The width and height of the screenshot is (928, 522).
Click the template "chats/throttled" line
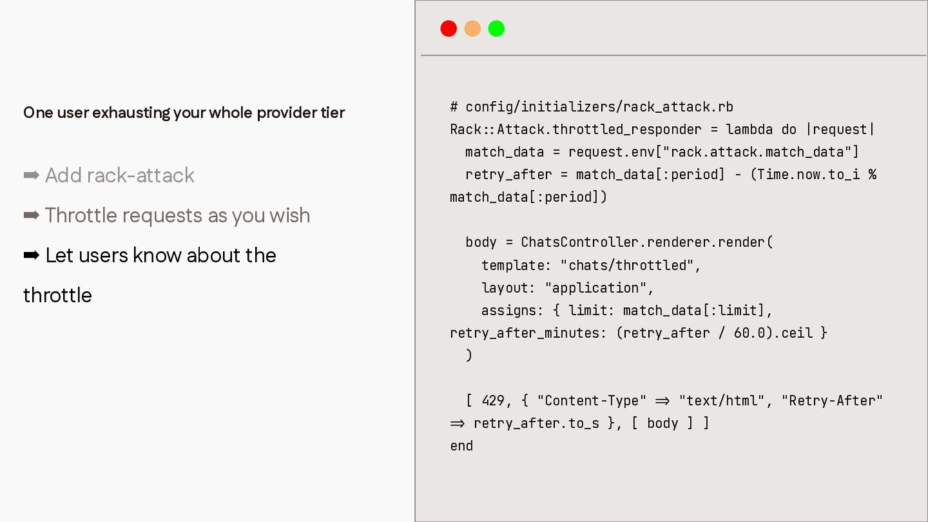[x=591, y=265]
